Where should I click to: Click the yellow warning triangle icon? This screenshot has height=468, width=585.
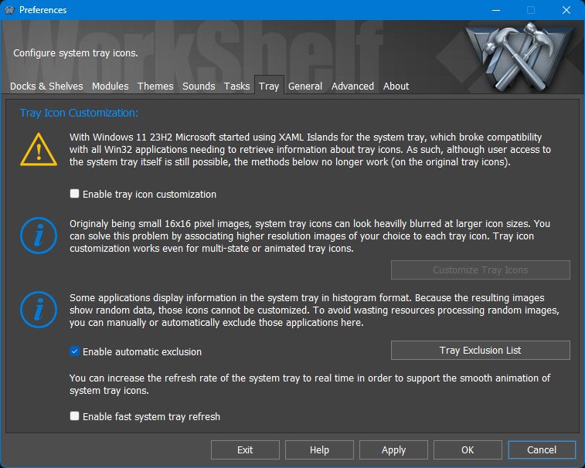39,150
